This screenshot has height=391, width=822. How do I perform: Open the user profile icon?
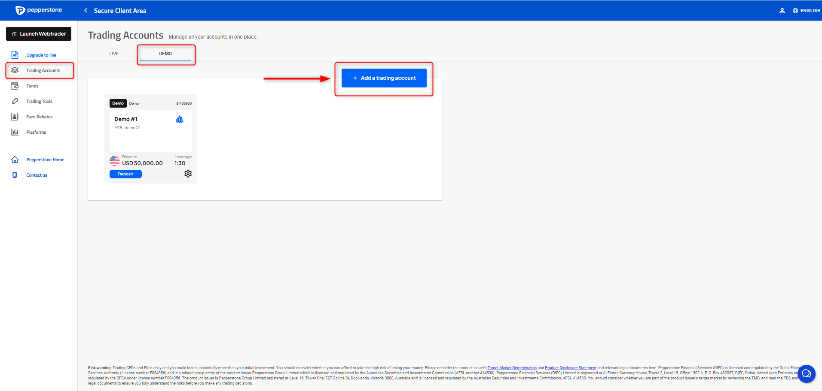(782, 11)
